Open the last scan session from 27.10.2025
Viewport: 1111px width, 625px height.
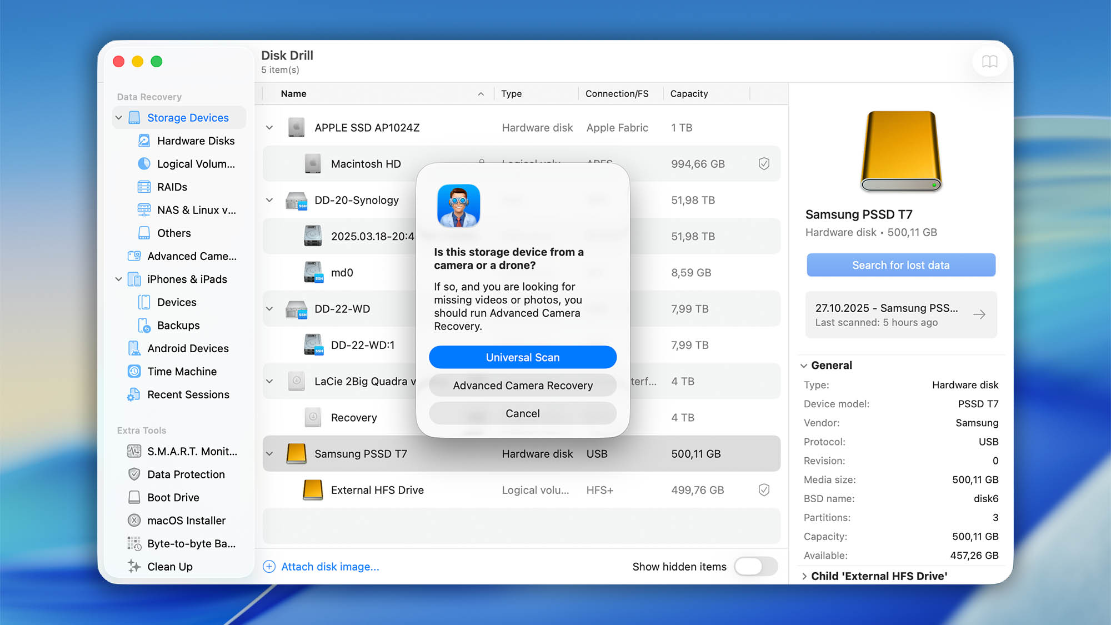pyautogui.click(x=900, y=314)
